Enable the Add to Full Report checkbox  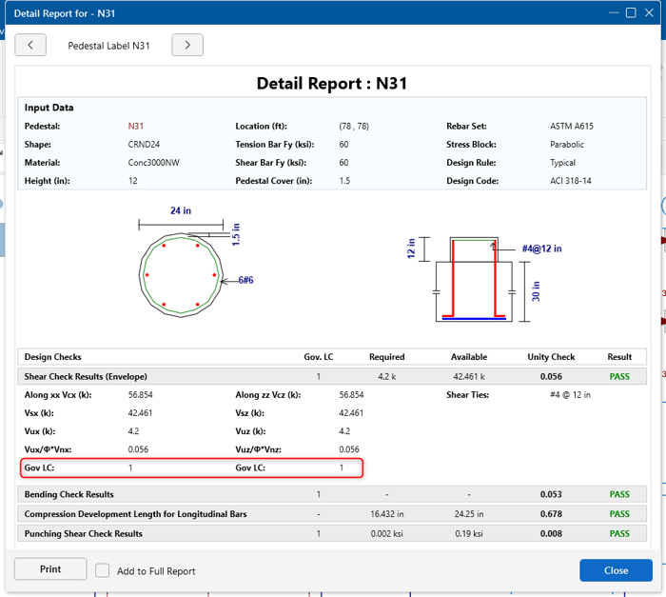[x=103, y=570]
